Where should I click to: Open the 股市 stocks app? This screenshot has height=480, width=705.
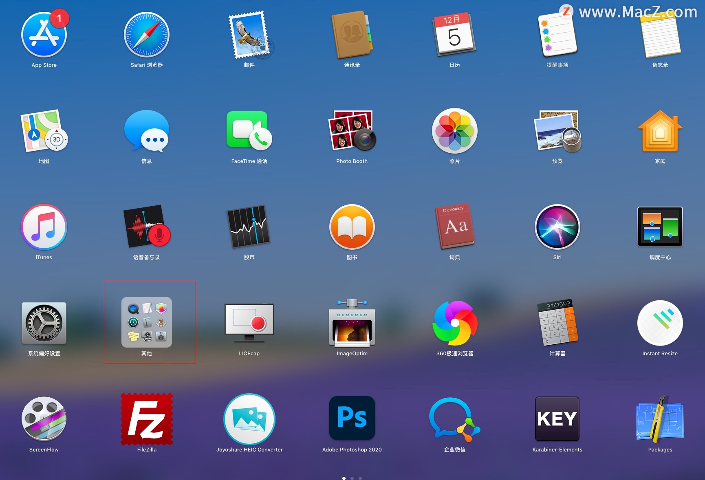pyautogui.click(x=249, y=227)
